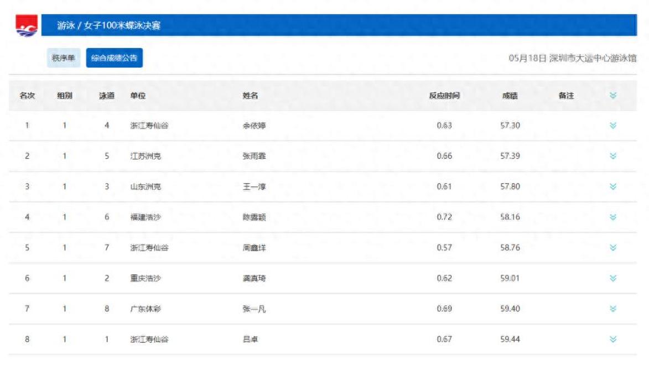Click reaction time 0.62
649x365 pixels.
(444, 278)
